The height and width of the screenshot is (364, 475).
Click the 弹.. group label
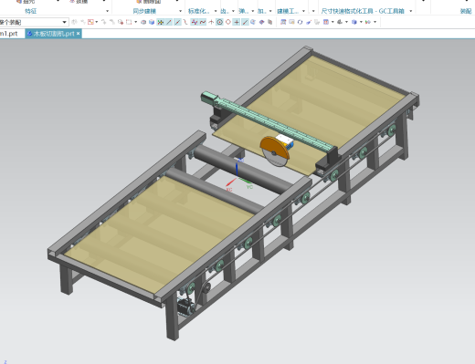click(243, 11)
